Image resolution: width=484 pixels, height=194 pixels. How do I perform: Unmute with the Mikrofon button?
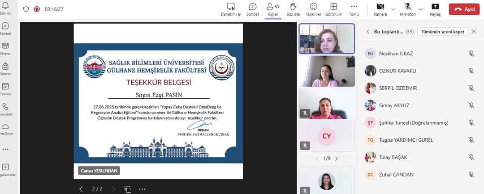point(407,9)
